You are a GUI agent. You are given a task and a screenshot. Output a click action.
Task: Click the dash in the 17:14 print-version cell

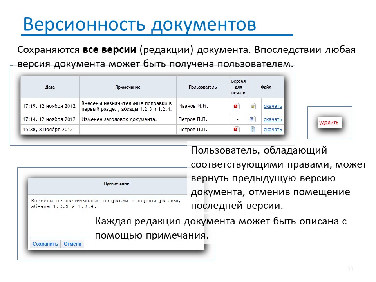(x=238, y=119)
